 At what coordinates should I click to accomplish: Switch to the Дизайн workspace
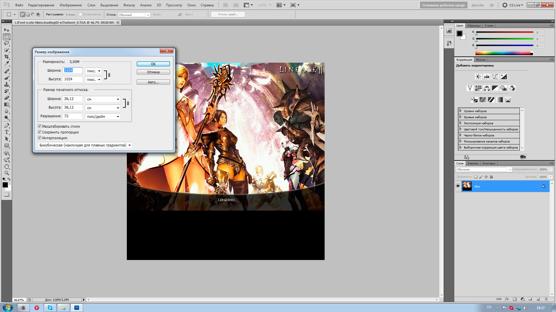tap(478, 5)
